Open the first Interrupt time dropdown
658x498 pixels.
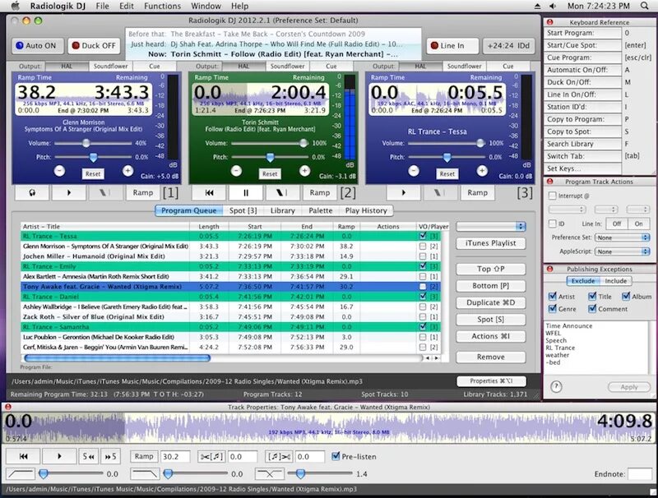567,210
